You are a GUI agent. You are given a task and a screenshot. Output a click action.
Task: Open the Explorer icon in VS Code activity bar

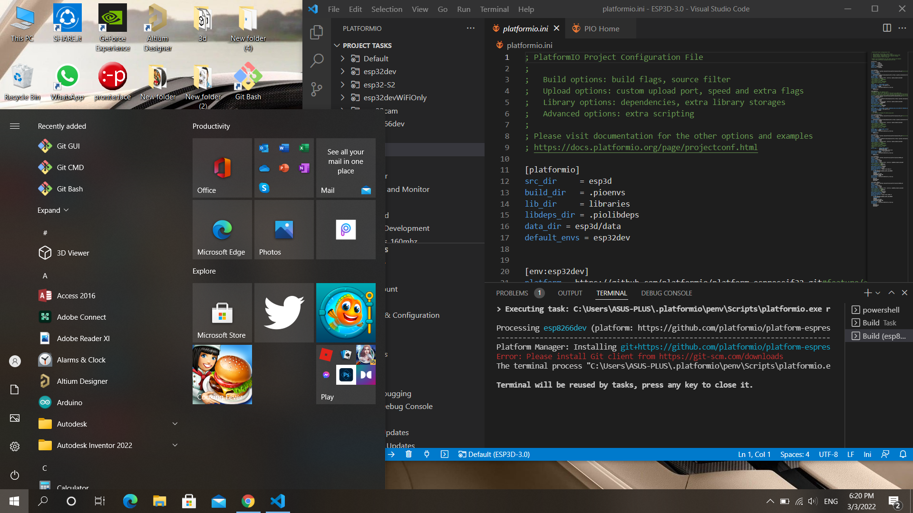pos(316,32)
